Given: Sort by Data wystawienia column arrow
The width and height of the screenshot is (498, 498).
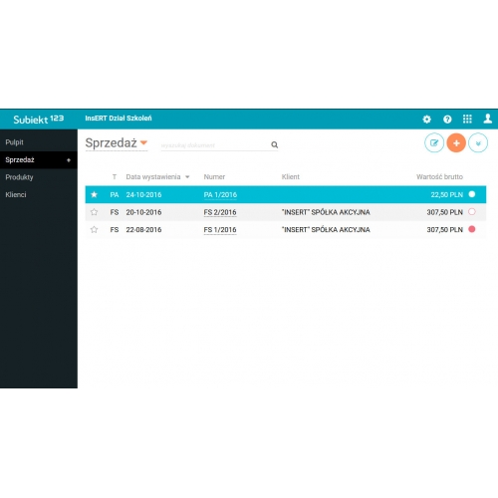Looking at the screenshot, I should click(187, 177).
